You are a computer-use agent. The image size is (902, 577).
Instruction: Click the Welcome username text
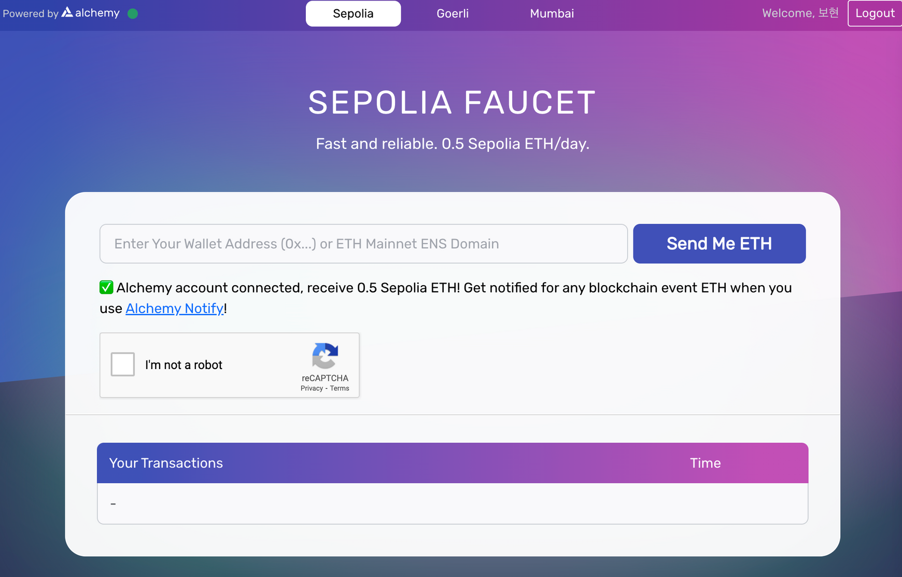pos(800,13)
